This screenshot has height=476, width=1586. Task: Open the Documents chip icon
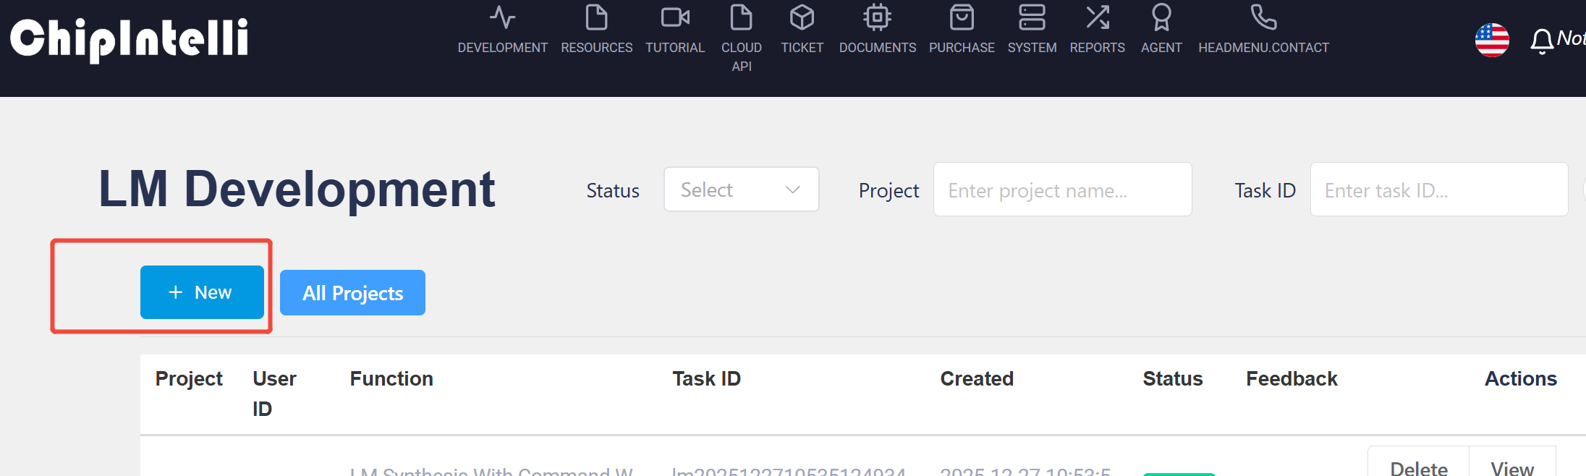tap(877, 17)
